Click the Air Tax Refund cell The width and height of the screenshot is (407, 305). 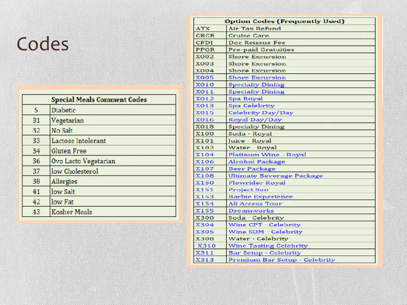[x=301, y=29]
